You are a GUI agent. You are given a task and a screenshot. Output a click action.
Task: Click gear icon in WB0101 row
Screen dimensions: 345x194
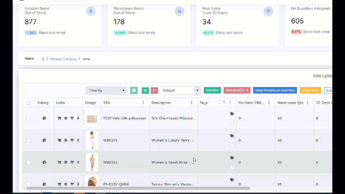[66, 140]
